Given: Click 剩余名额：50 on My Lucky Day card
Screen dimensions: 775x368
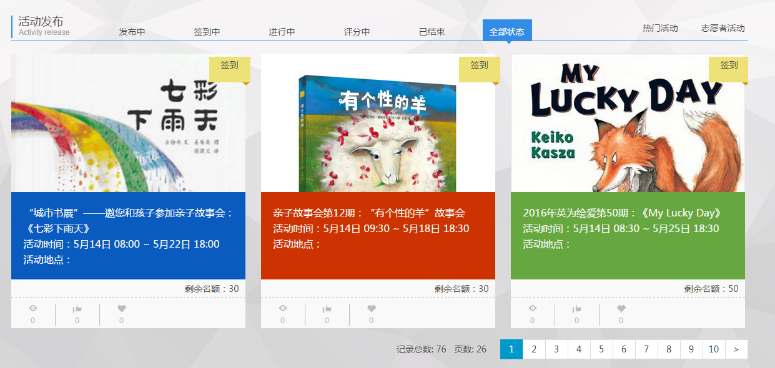Looking at the screenshot, I should [x=711, y=289].
